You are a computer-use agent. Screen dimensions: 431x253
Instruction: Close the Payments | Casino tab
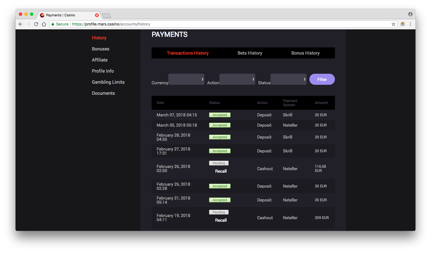[x=97, y=15]
